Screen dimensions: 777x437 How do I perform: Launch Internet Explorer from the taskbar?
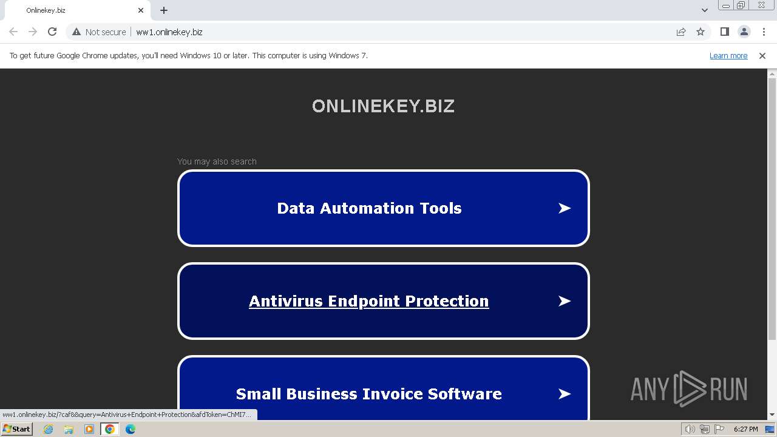[x=49, y=429]
